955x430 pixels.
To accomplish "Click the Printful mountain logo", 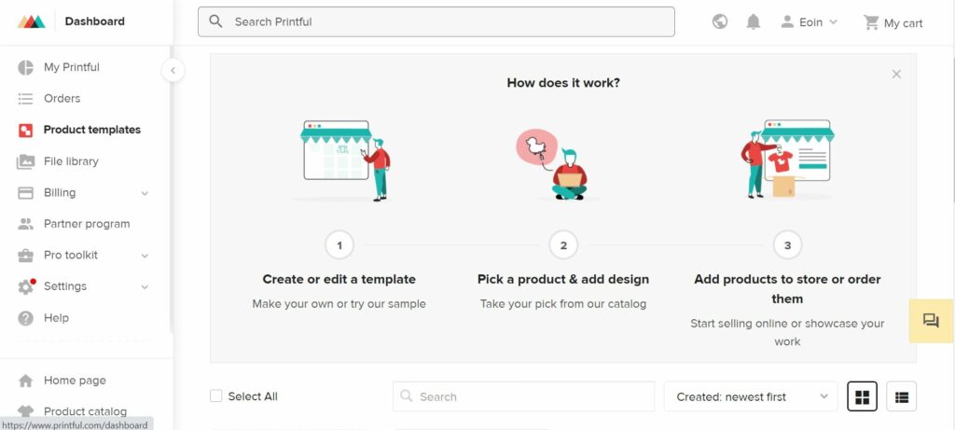I will [x=31, y=21].
